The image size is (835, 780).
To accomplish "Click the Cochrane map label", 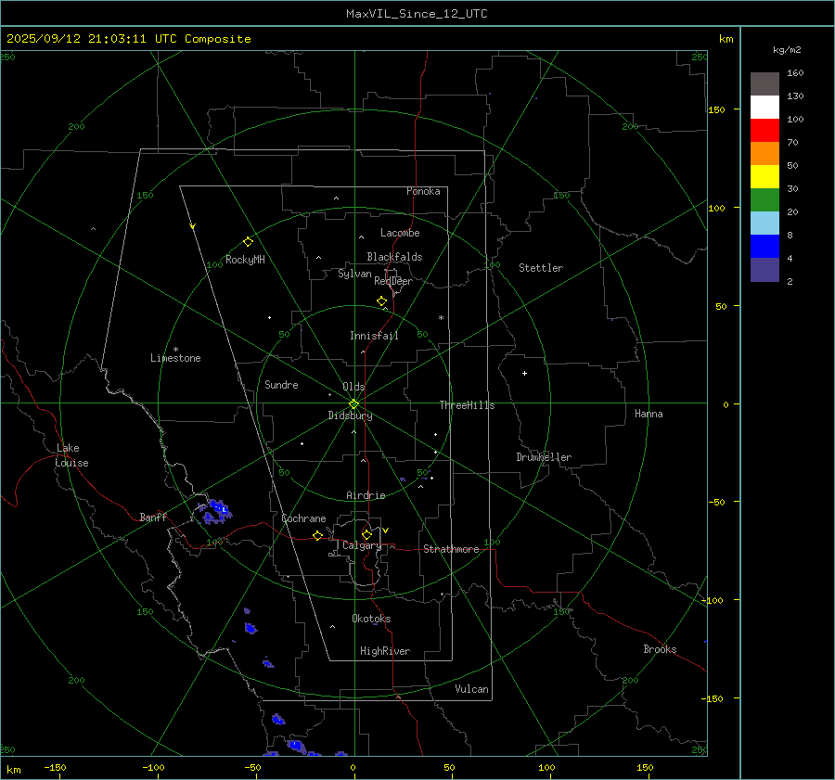I will (303, 518).
